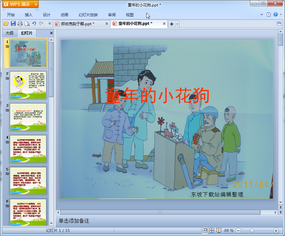Expand the dropdown arrow next to the new tab button

(177, 24)
